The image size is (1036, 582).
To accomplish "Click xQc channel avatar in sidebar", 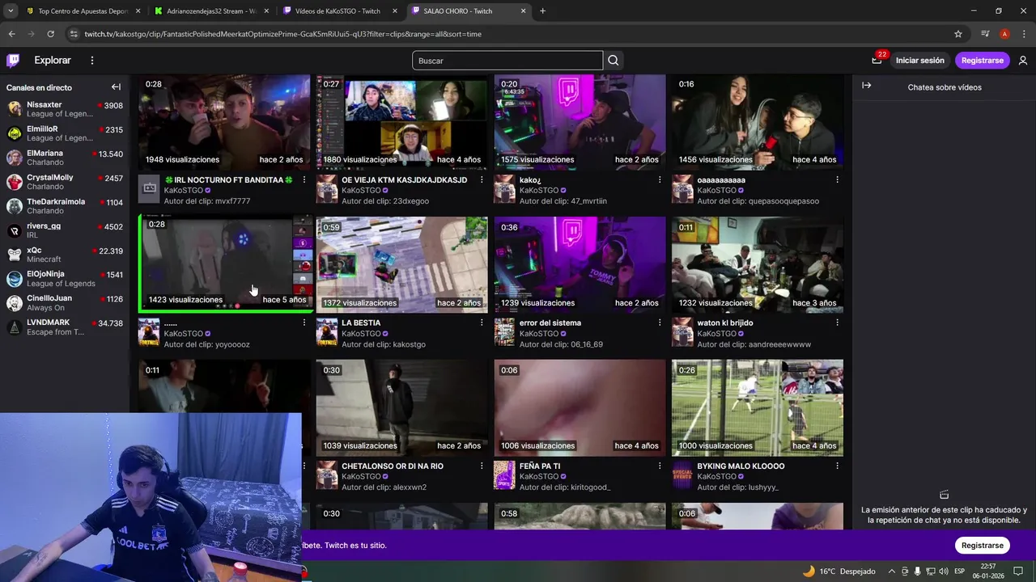I will (x=14, y=255).
